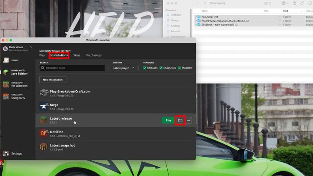Select the OptiFine installation name
The height and width of the screenshot is (176, 313).
pyautogui.click(x=56, y=132)
